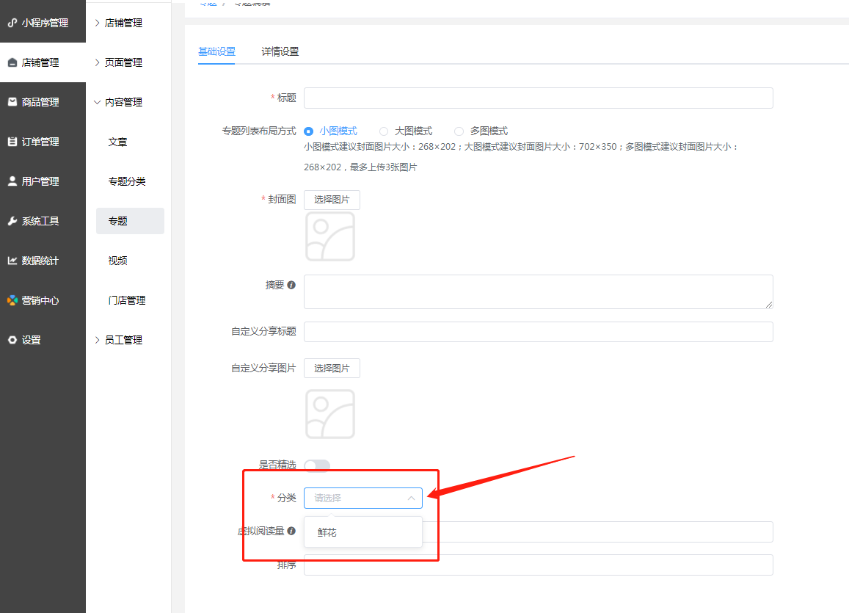
Task: Expand 店铺管理 chevron in secondary menu
Action: click(97, 23)
